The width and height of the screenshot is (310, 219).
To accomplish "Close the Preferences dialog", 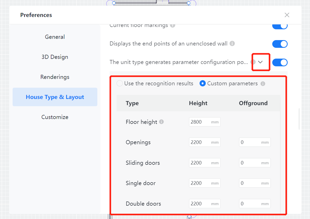I will point(287,15).
